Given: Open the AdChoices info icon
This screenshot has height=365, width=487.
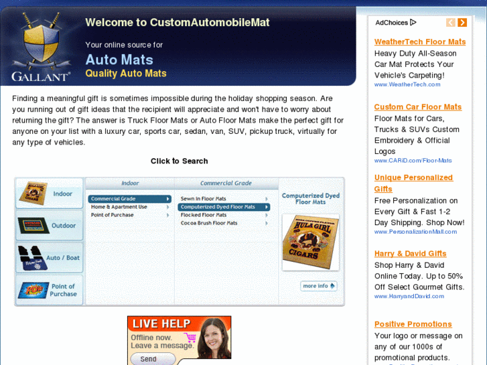Looking at the screenshot, I should point(413,22).
